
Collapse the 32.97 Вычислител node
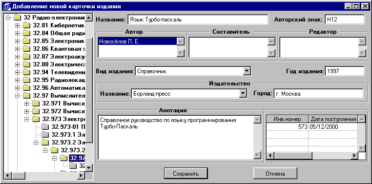tap(17, 96)
